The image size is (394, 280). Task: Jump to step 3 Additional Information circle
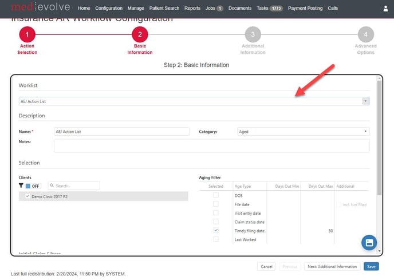pyautogui.click(x=253, y=36)
